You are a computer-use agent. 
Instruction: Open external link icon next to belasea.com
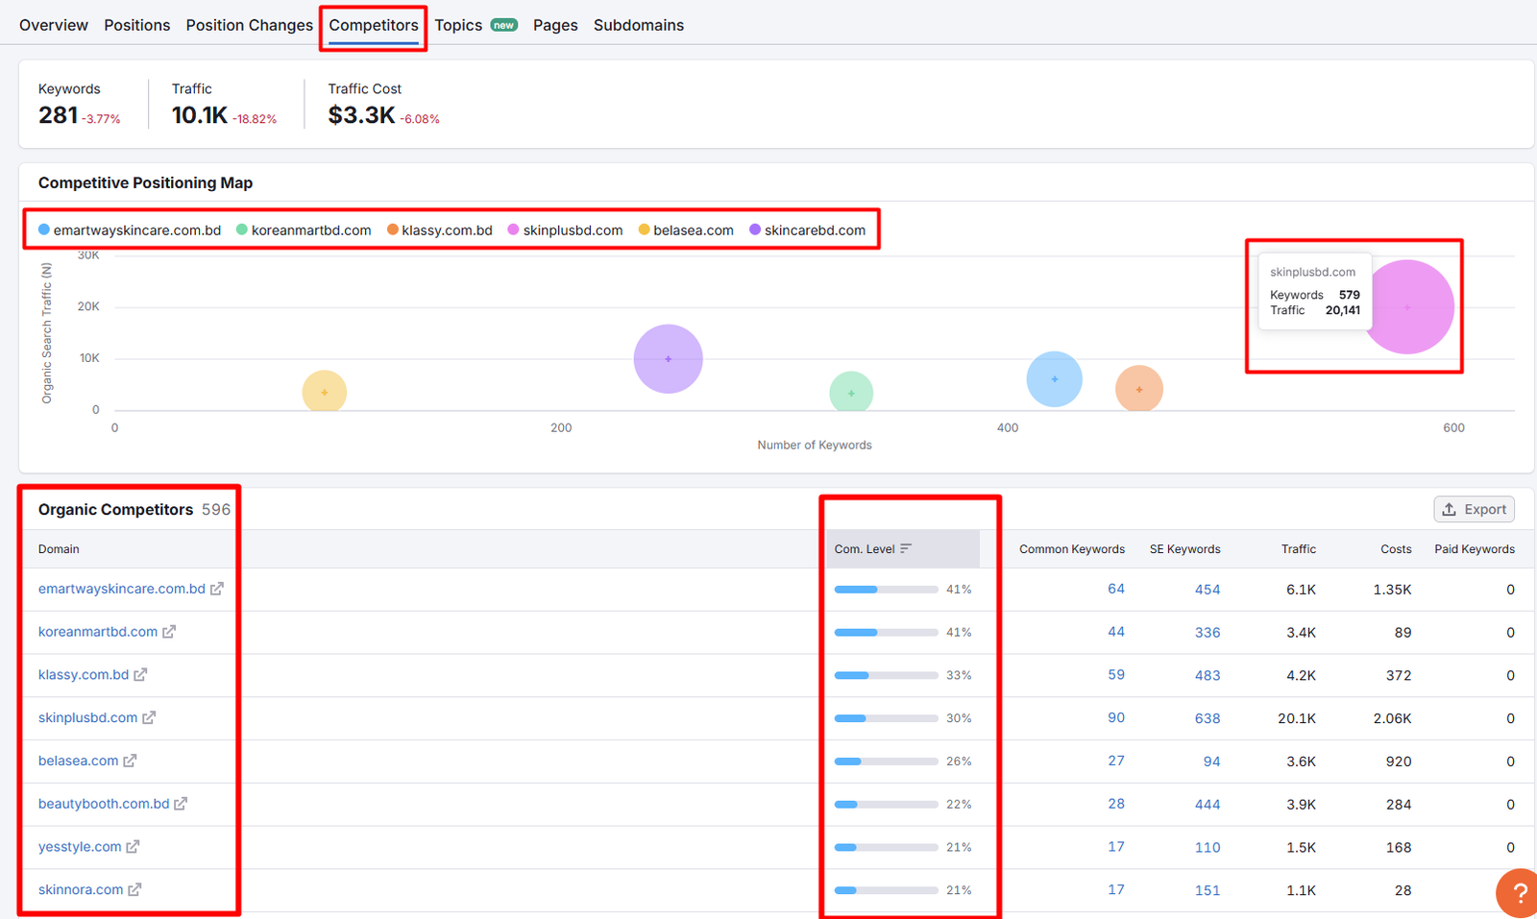130,761
